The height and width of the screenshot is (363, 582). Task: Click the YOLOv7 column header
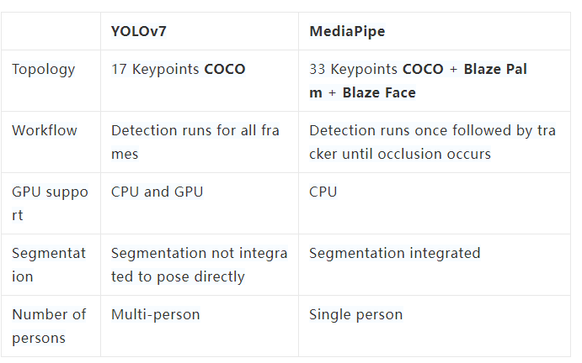(x=138, y=31)
